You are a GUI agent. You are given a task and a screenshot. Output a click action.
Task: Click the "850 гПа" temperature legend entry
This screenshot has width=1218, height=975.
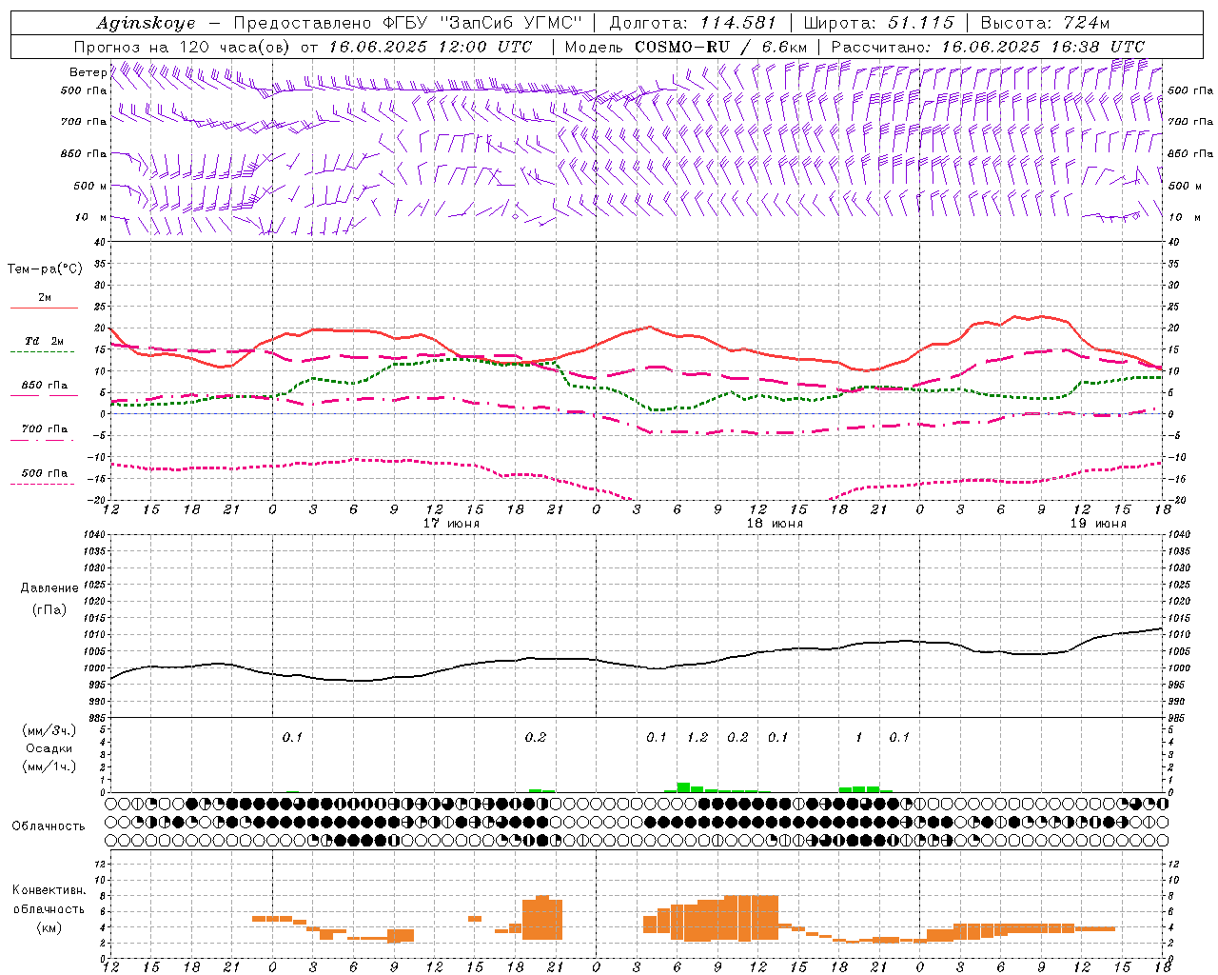(x=45, y=386)
